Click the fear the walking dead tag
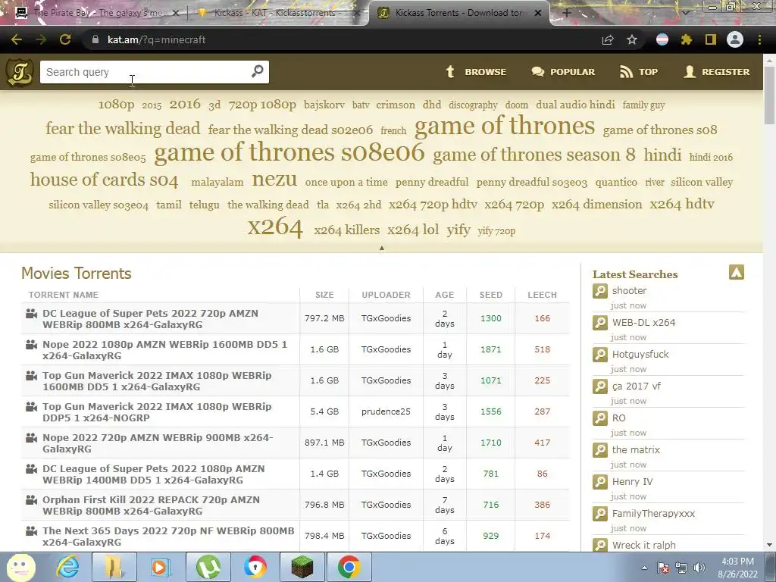 tap(123, 128)
